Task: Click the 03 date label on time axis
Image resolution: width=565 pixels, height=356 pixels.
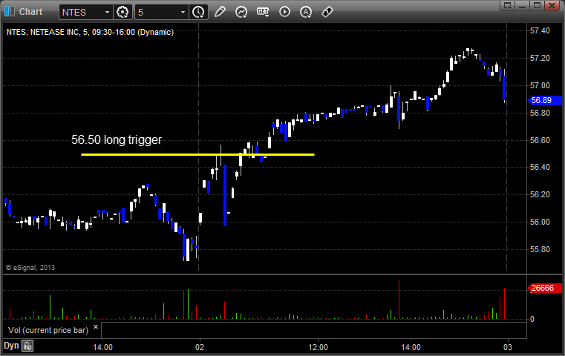Action: pyautogui.click(x=507, y=347)
